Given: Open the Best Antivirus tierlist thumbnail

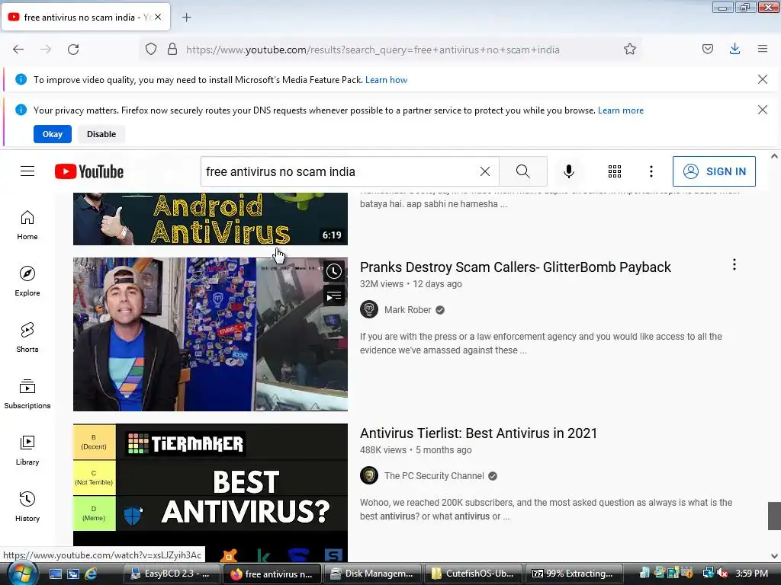Looking at the screenshot, I should tap(211, 493).
